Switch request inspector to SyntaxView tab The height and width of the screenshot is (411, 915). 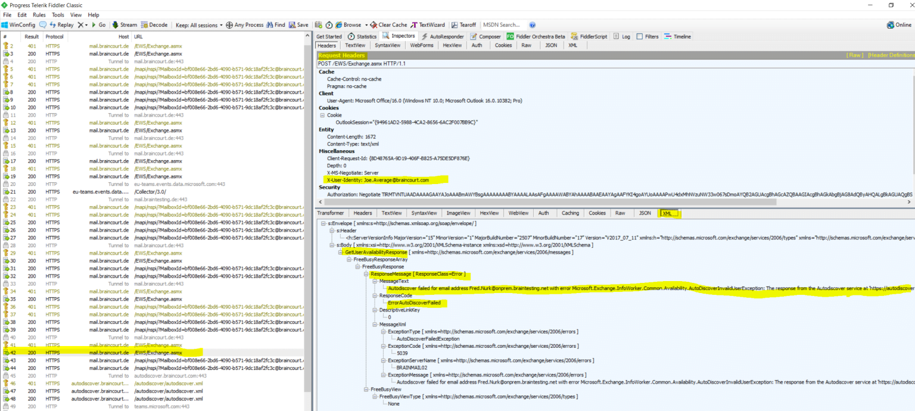pos(387,45)
